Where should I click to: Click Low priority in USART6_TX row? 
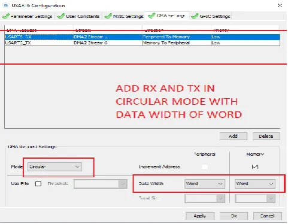(x=245, y=43)
